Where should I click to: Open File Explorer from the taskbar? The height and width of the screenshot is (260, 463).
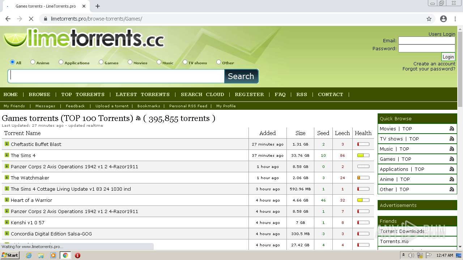pyautogui.click(x=41, y=255)
